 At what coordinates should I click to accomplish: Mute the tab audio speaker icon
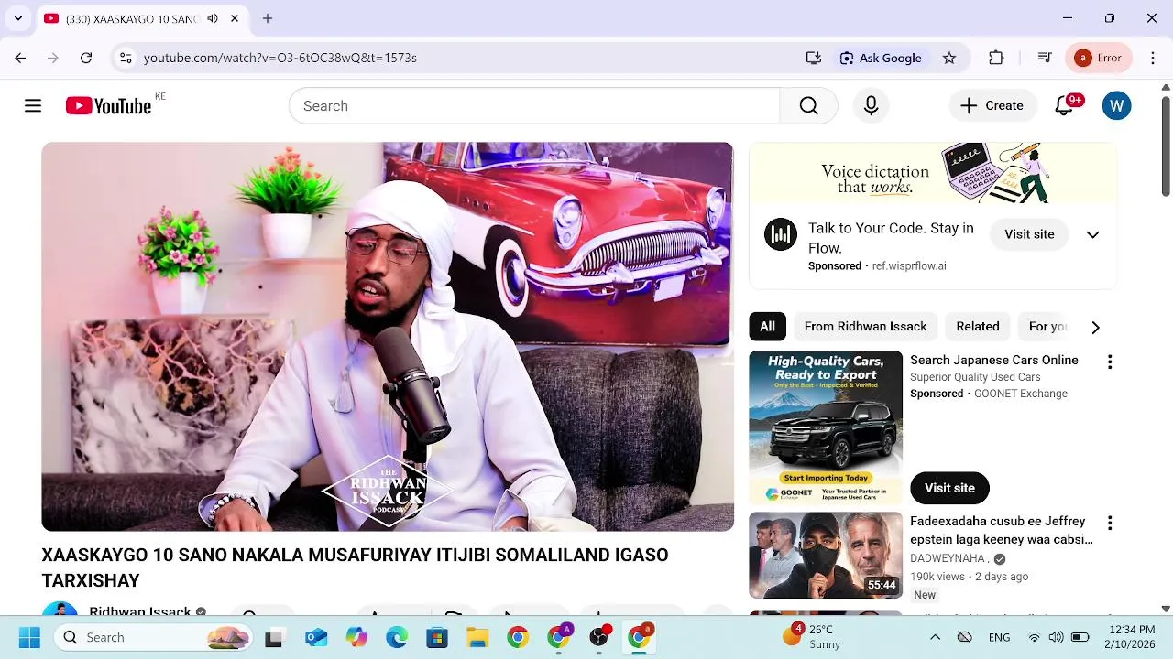coord(213,18)
